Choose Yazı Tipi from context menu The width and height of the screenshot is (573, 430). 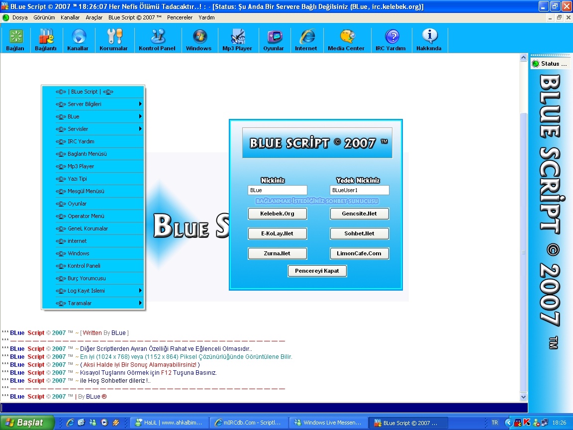tap(93, 179)
